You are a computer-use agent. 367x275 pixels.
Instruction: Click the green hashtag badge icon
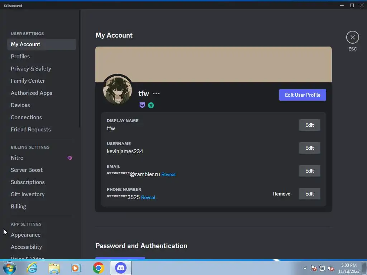(x=151, y=105)
